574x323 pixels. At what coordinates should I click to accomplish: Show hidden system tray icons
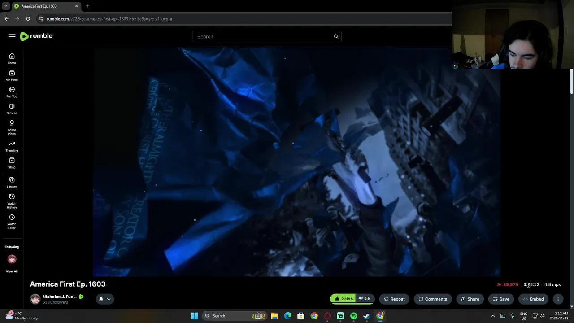tap(493, 316)
